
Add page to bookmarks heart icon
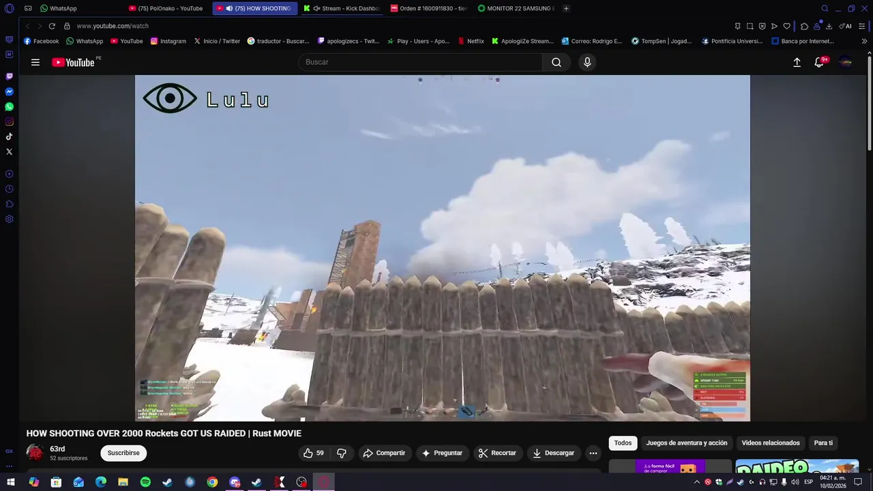pos(786,26)
